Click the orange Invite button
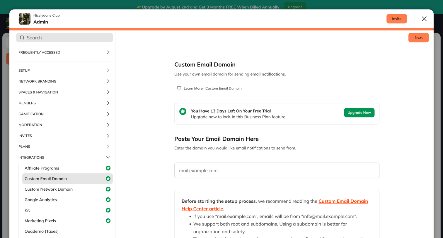The width and height of the screenshot is (443, 238). pyautogui.click(x=396, y=19)
